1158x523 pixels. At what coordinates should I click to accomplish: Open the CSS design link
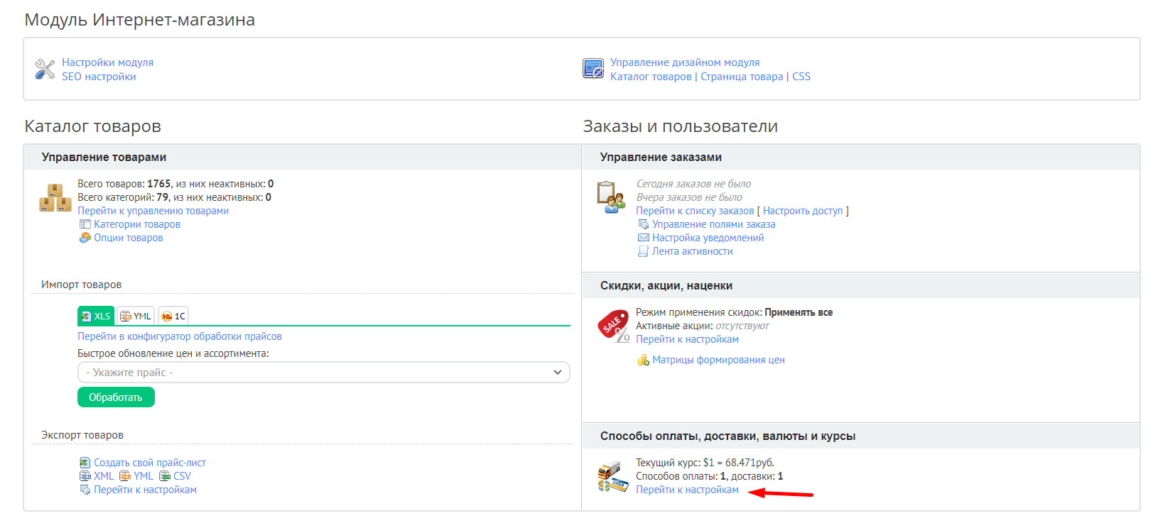801,77
